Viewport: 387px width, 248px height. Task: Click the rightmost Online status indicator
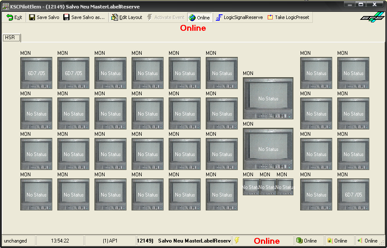(x=368, y=241)
